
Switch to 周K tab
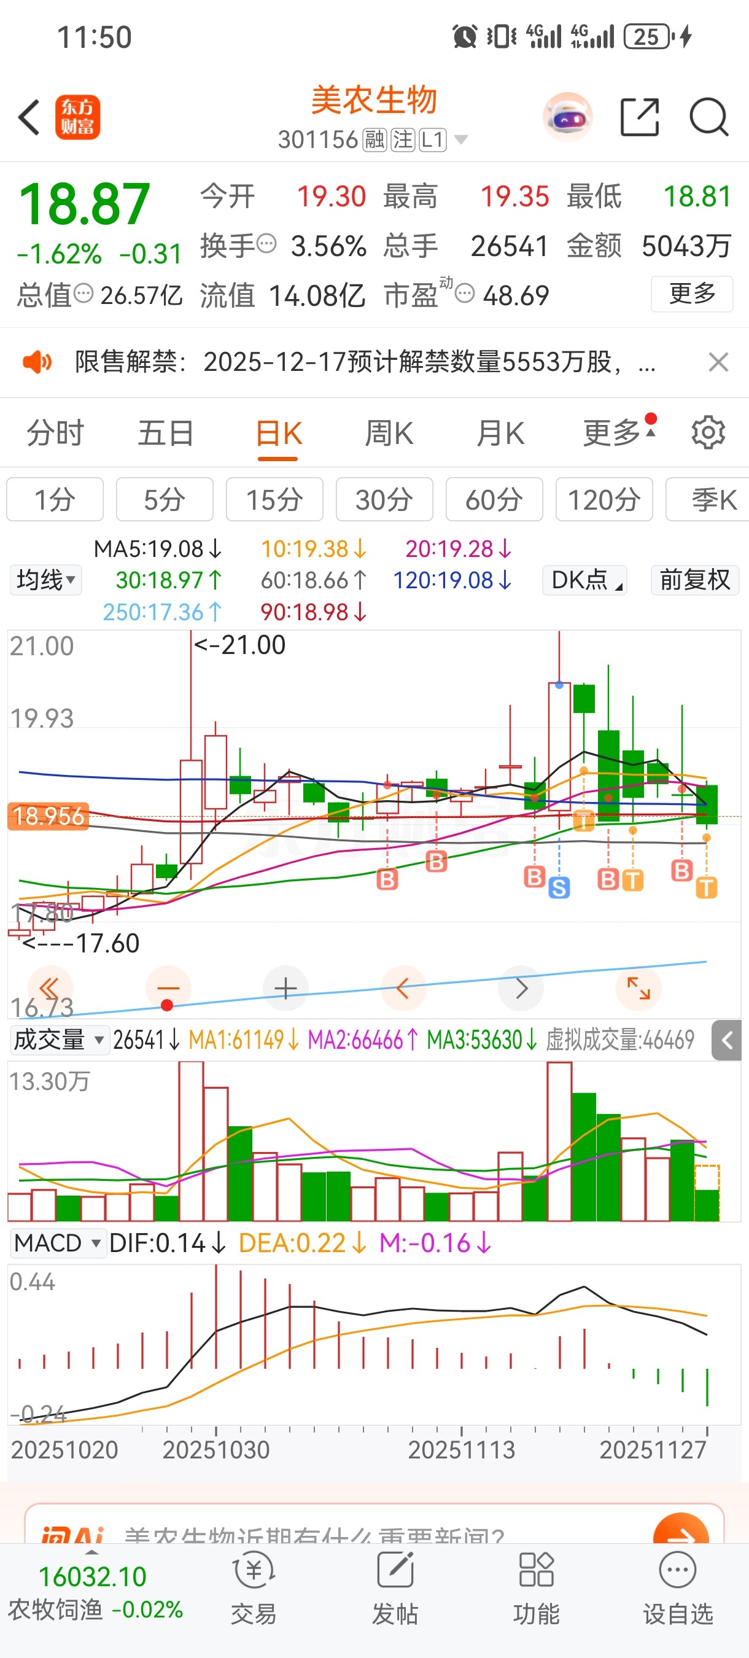[x=389, y=432]
